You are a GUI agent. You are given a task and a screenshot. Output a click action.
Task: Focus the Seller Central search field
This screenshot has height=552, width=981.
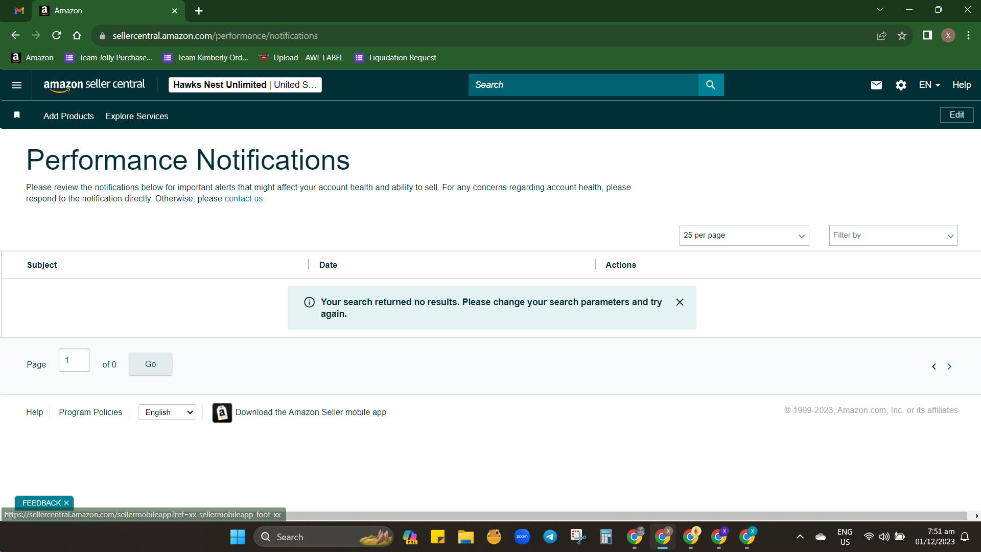tap(583, 85)
